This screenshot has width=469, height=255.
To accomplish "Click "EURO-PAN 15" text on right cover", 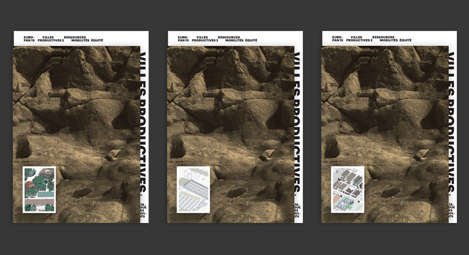I will [338, 39].
